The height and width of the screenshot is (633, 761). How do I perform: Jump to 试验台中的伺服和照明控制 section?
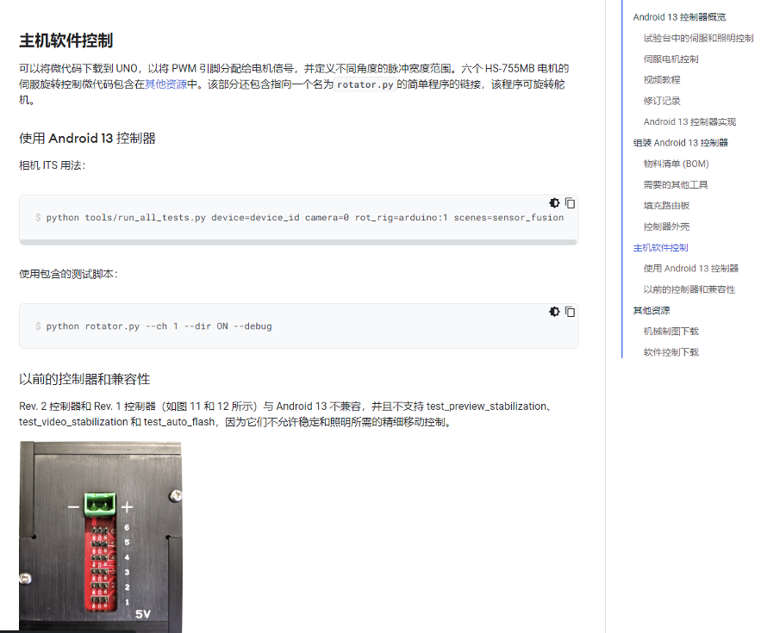(698, 38)
